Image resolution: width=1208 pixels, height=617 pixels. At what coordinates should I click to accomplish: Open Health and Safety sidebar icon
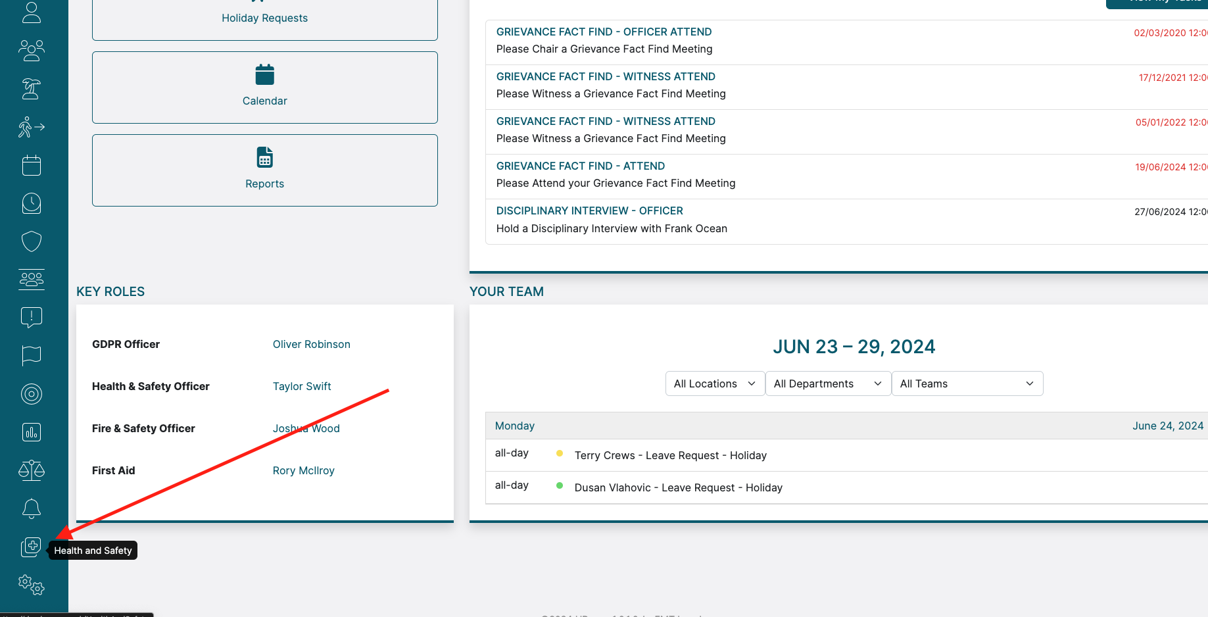[x=31, y=547]
